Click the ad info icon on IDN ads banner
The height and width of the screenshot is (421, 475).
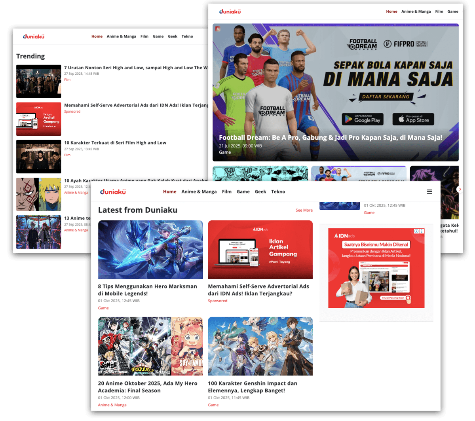point(416,231)
